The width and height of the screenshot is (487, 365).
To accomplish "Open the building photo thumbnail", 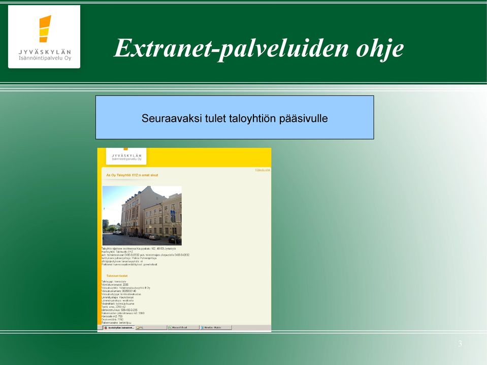I will pos(142,216).
